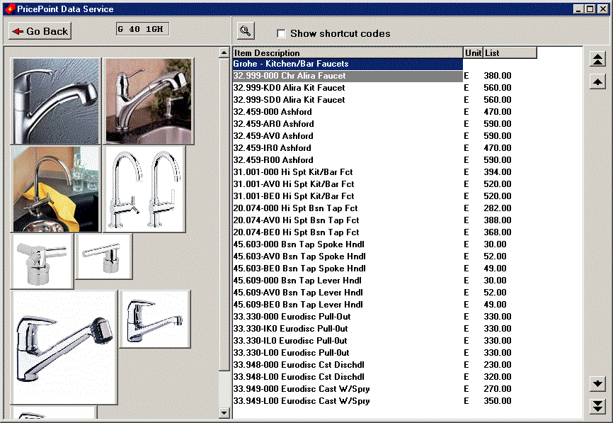
Task: Click the thumbnail panel scrollbar thumb
Action: (224, 214)
